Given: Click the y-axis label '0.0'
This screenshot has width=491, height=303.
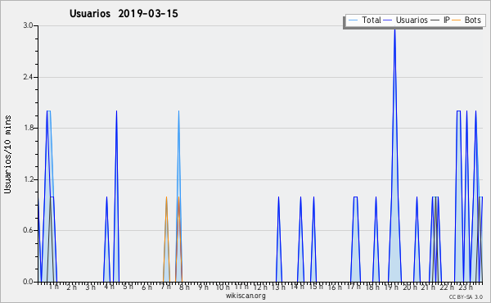Looking at the screenshot, I should click(28, 282).
